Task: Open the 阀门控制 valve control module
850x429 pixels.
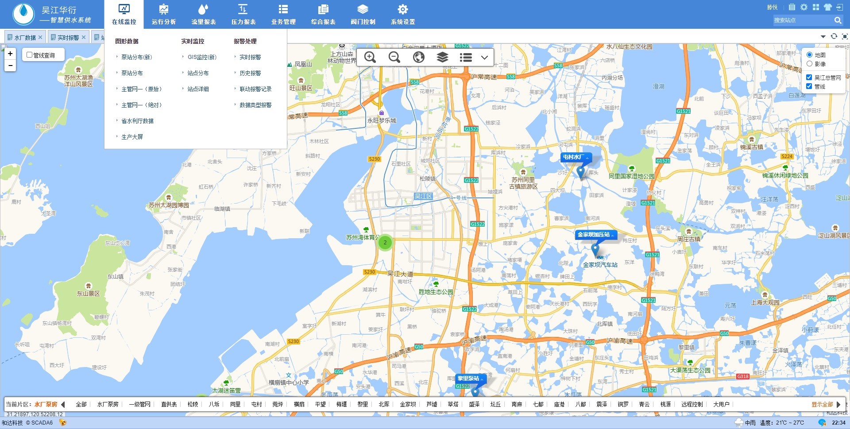Action: click(363, 14)
